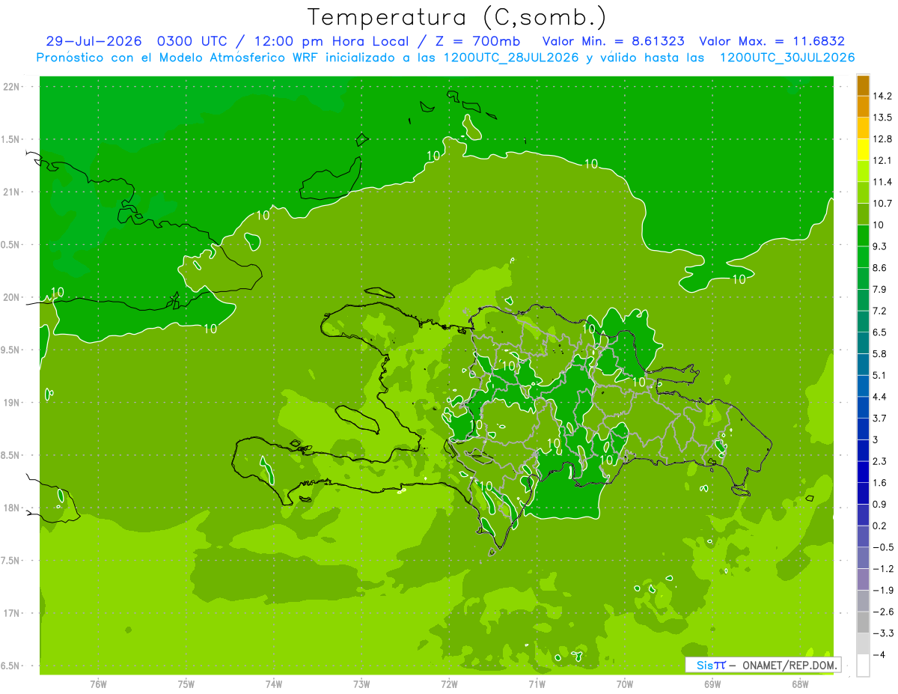Click the "13.5" colorbar value

point(882,118)
